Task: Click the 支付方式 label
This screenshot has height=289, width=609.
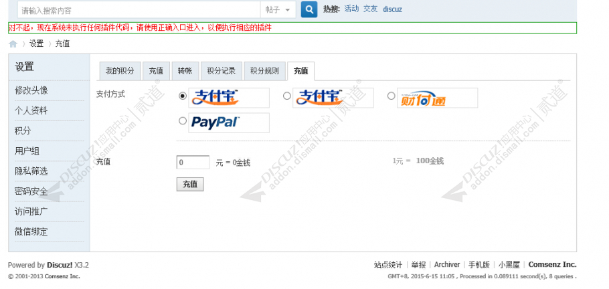Action: 110,94
